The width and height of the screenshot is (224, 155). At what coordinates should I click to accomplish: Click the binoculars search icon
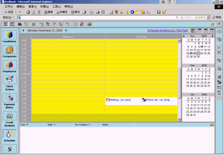point(20,24)
